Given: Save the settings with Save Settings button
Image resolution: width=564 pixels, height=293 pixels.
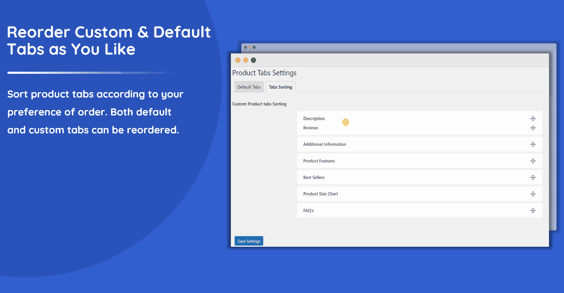Looking at the screenshot, I should (249, 241).
